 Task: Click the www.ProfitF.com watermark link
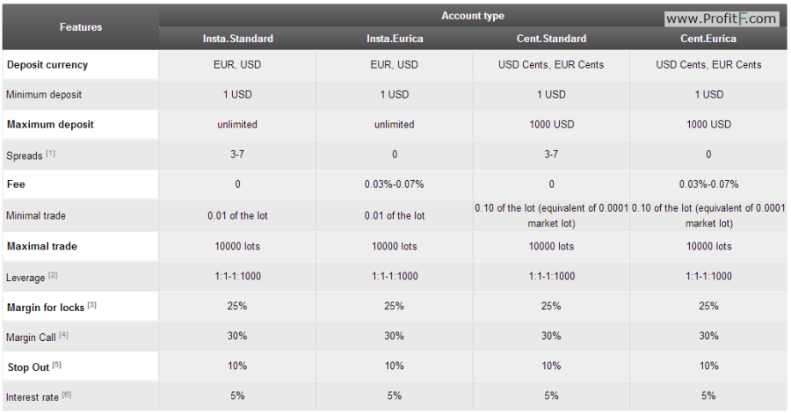(721, 19)
